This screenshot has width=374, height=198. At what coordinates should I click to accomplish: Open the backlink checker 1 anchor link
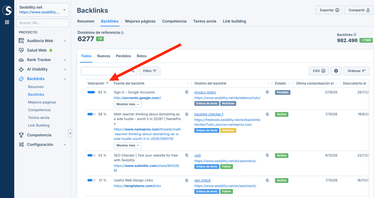(209, 114)
